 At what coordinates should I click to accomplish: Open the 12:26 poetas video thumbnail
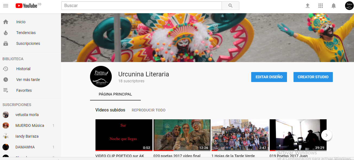(182, 135)
